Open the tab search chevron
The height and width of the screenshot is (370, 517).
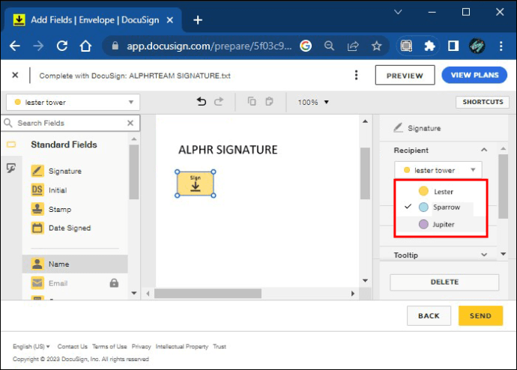coord(398,12)
